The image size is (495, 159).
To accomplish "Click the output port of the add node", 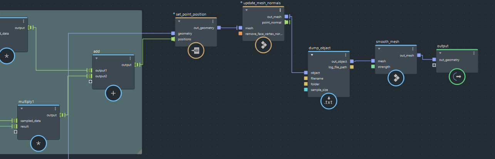I will click(x=137, y=65).
